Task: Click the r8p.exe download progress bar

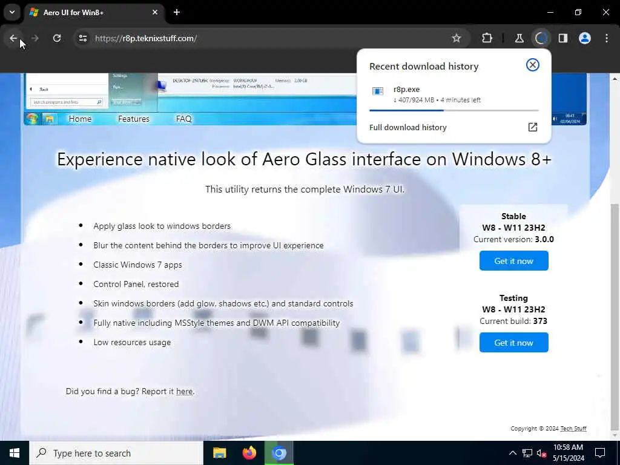Action: tap(454, 110)
